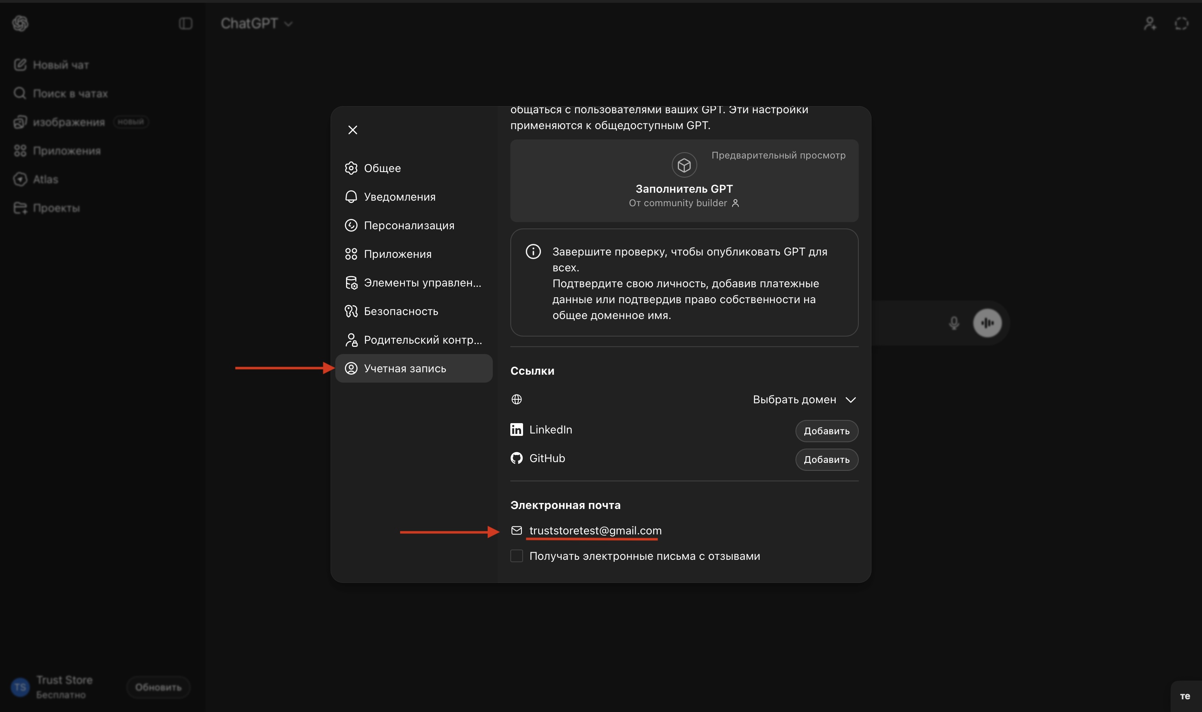Image resolution: width=1202 pixels, height=712 pixels.
Task: Open the Общее settings tab
Action: (382, 168)
